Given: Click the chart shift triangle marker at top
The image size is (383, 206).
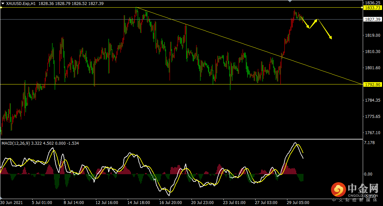Looking at the screenshot, I should click(290, 1).
